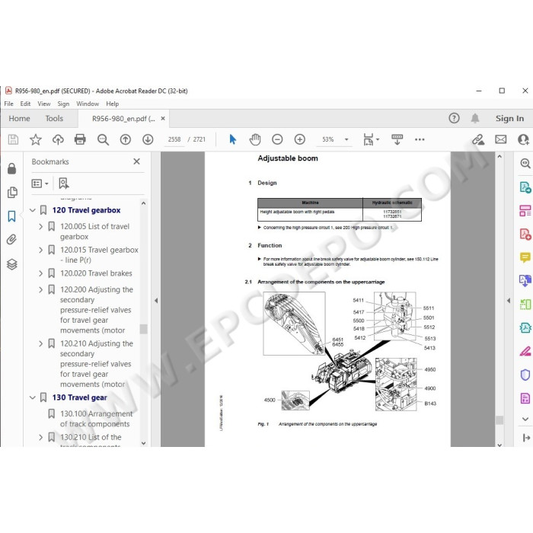Open the Find text magnifier
Screen dimensions: 533x533
pos(103,139)
